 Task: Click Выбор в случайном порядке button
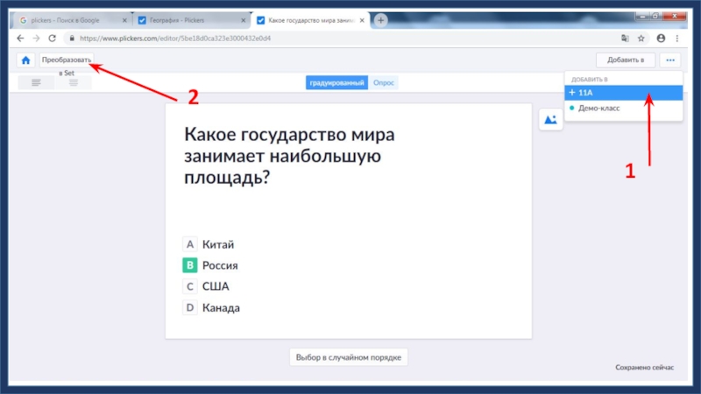[349, 357]
